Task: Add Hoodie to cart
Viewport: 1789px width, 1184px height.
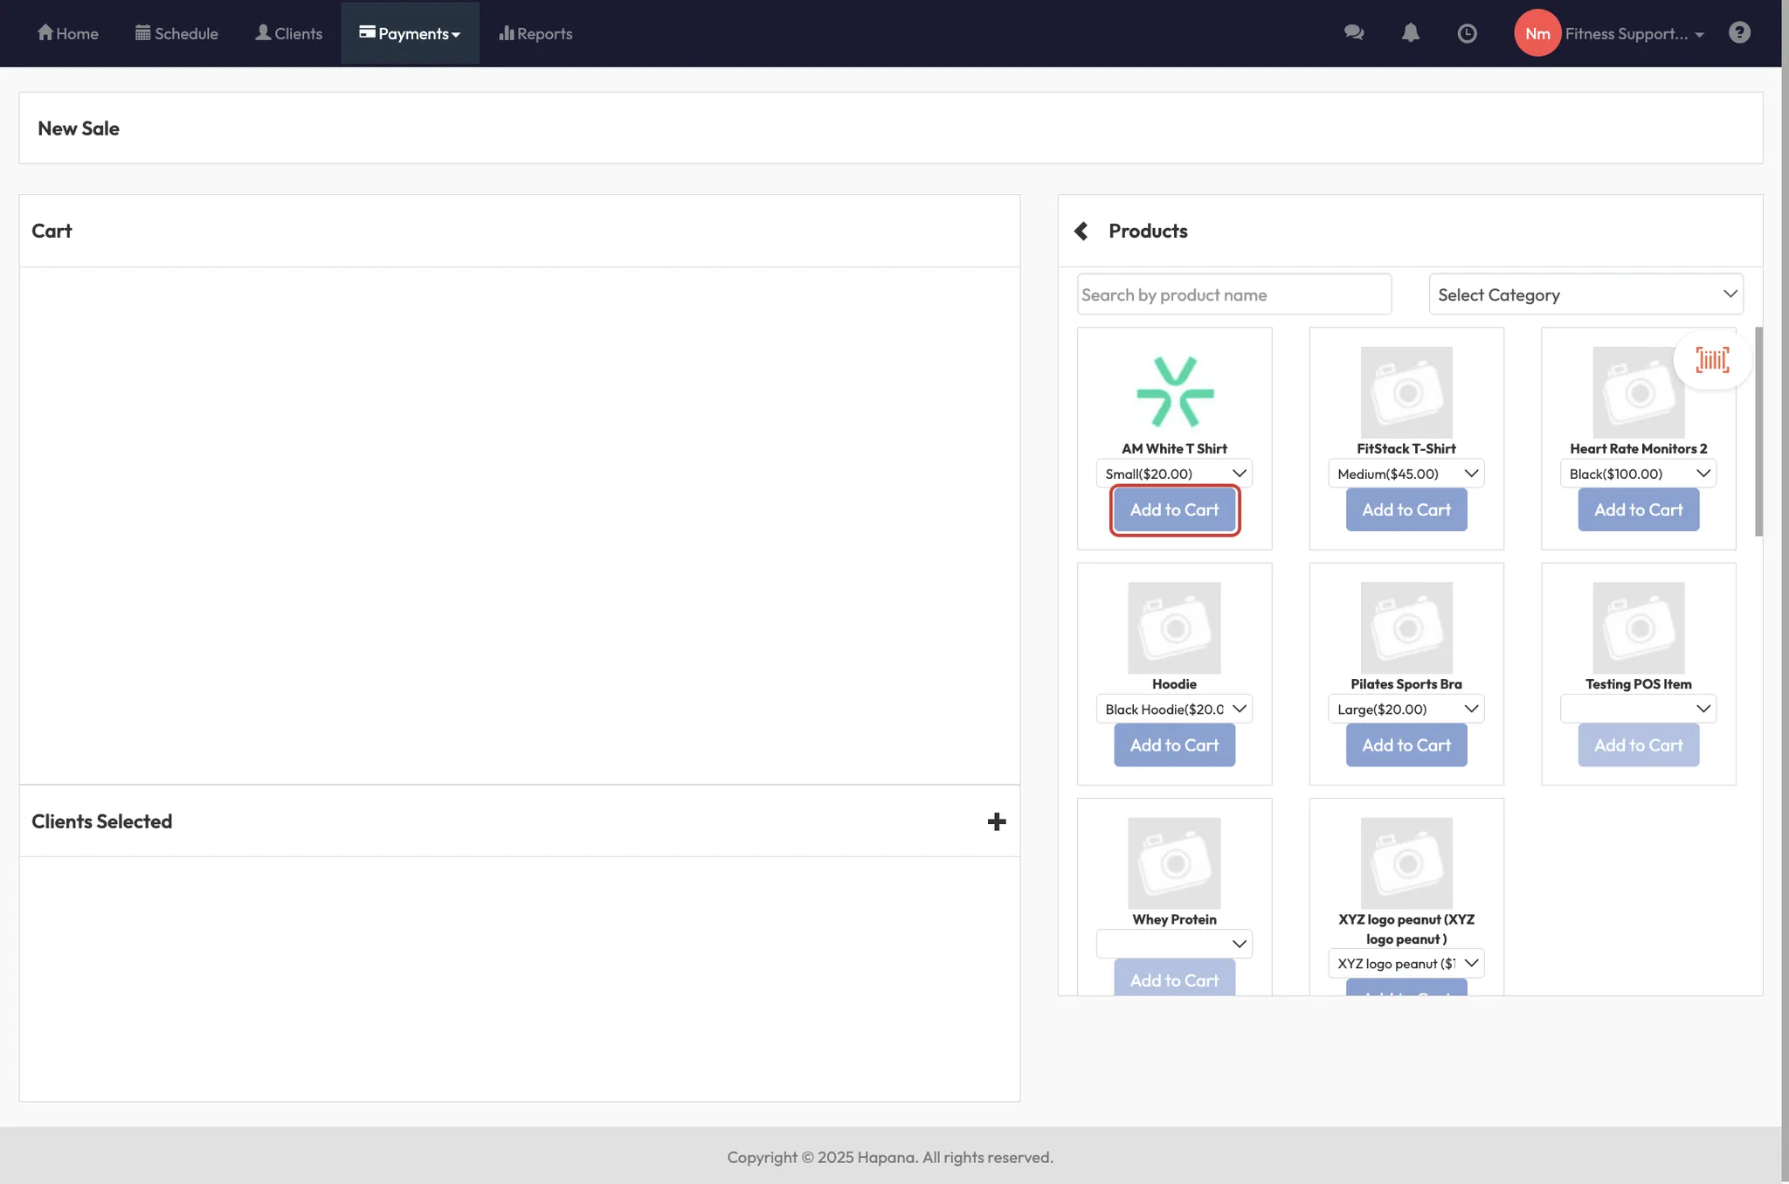Action: [x=1174, y=745]
